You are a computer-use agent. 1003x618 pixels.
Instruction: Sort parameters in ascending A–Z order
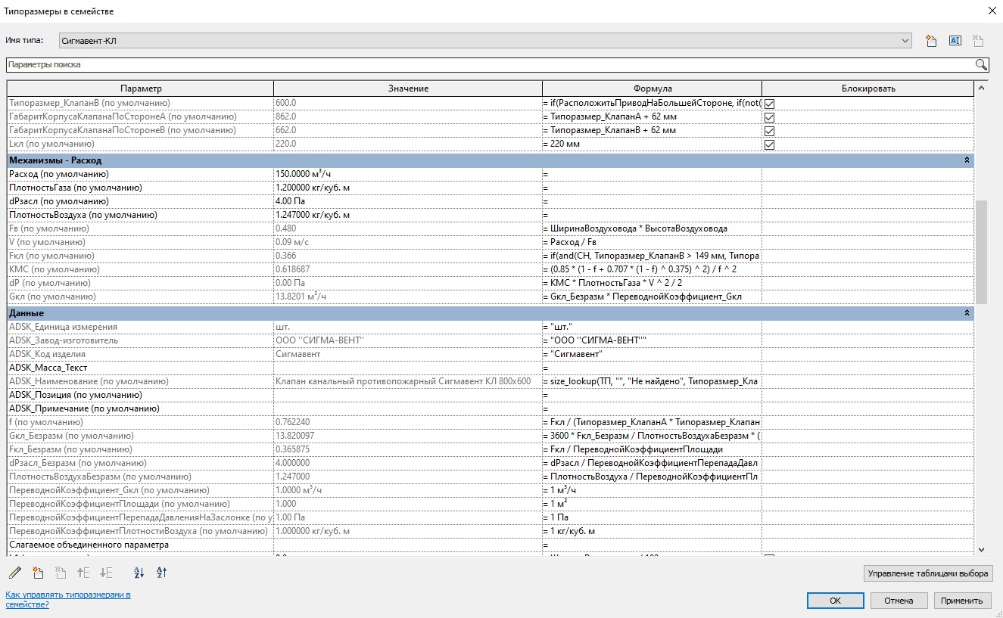point(139,573)
